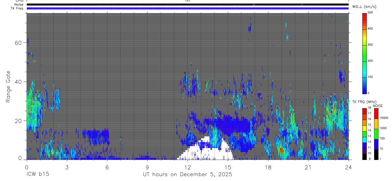
Task: Click the Range Gate axis title
Action: click(8, 87)
